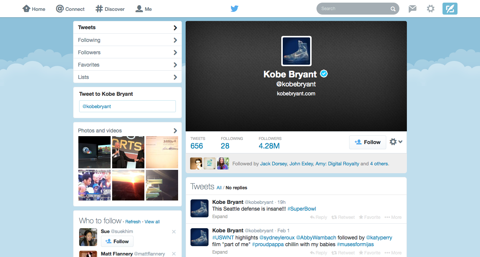The width and height of the screenshot is (480, 257).
Task: Open the user actions gear dropdown
Action: click(396, 142)
